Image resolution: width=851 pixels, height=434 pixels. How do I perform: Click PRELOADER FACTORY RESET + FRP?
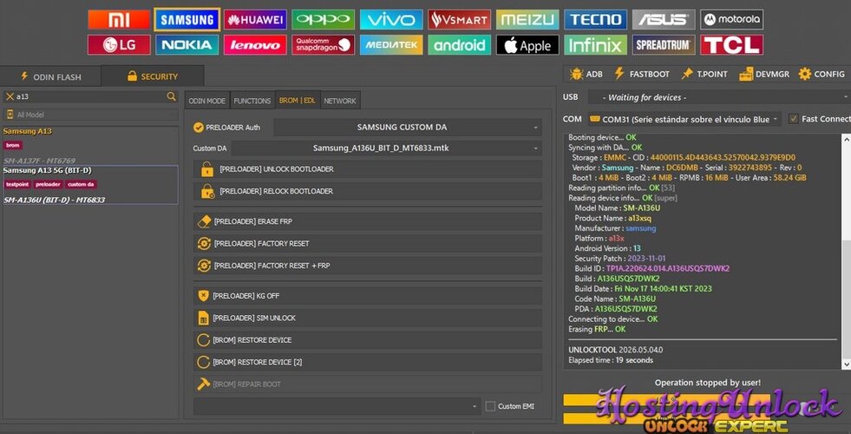tap(368, 266)
